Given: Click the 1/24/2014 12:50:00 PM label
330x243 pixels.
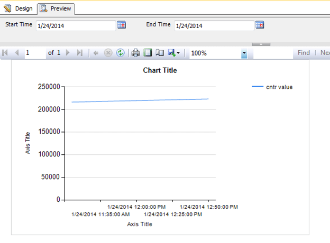Looking at the screenshot, I should pyautogui.click(x=209, y=207).
